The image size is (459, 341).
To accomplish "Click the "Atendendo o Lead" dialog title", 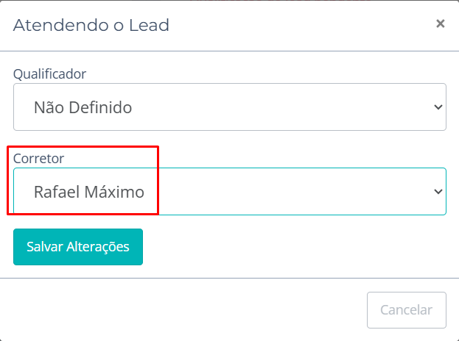I will [91, 26].
